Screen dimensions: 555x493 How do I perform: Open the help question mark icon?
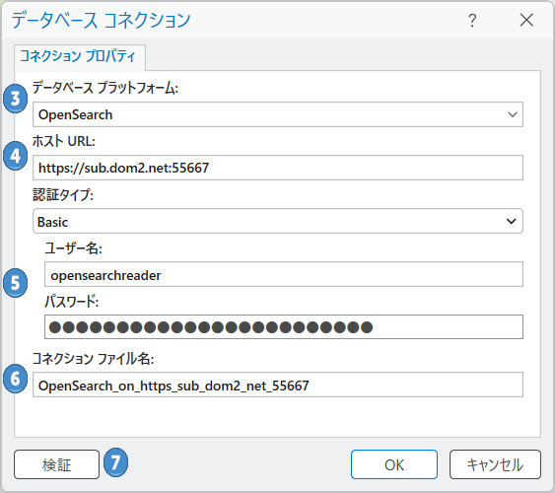[x=472, y=21]
